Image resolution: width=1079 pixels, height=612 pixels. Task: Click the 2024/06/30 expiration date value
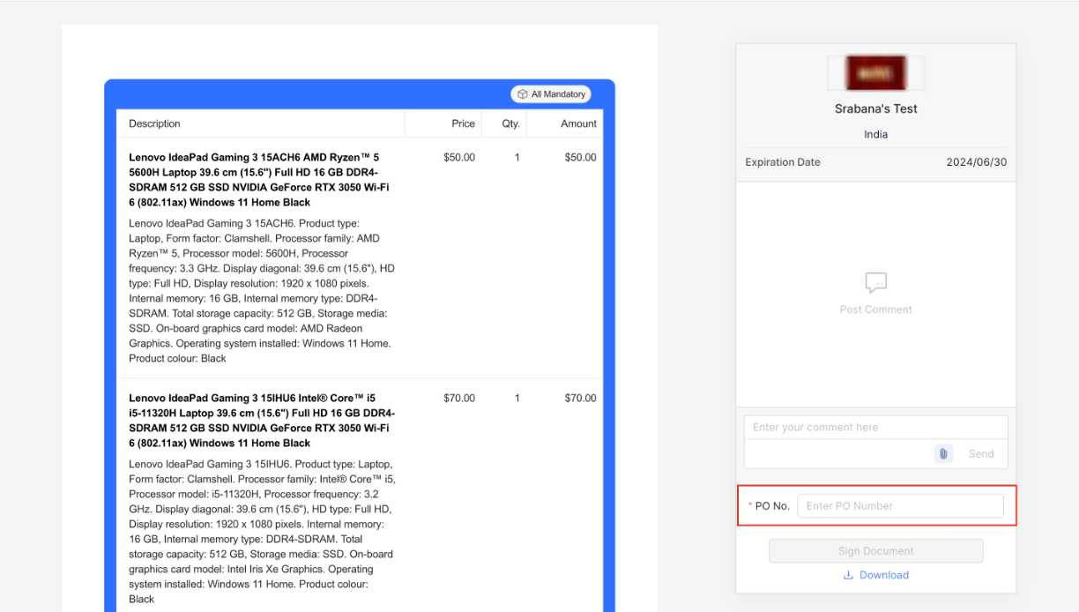coord(977,162)
